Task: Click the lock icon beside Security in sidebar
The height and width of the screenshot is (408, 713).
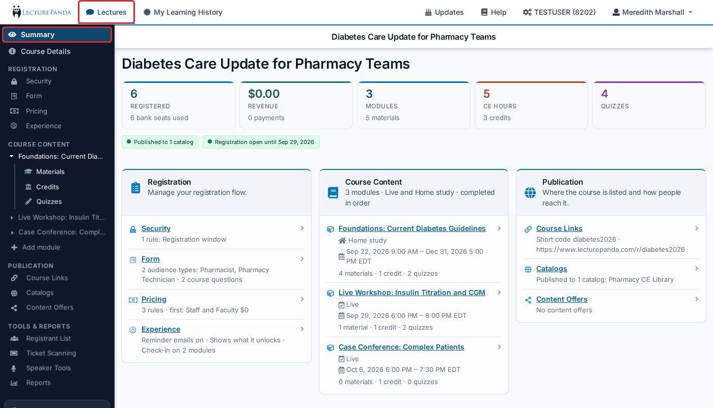Action: click(x=14, y=81)
